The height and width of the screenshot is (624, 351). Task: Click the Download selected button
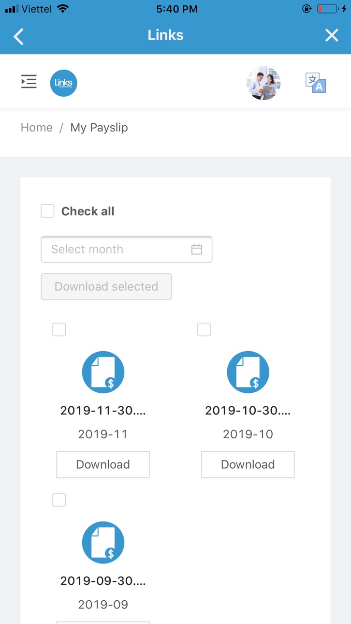(x=106, y=286)
